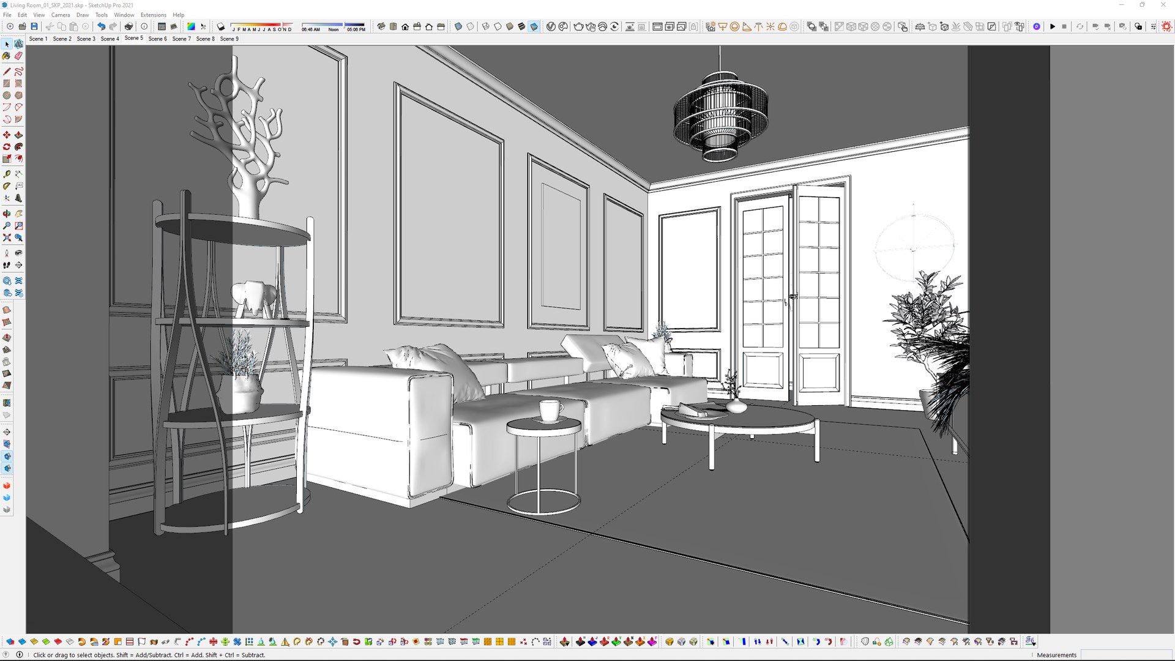Click the Stop animation button
The width and height of the screenshot is (1175, 661).
(1064, 26)
